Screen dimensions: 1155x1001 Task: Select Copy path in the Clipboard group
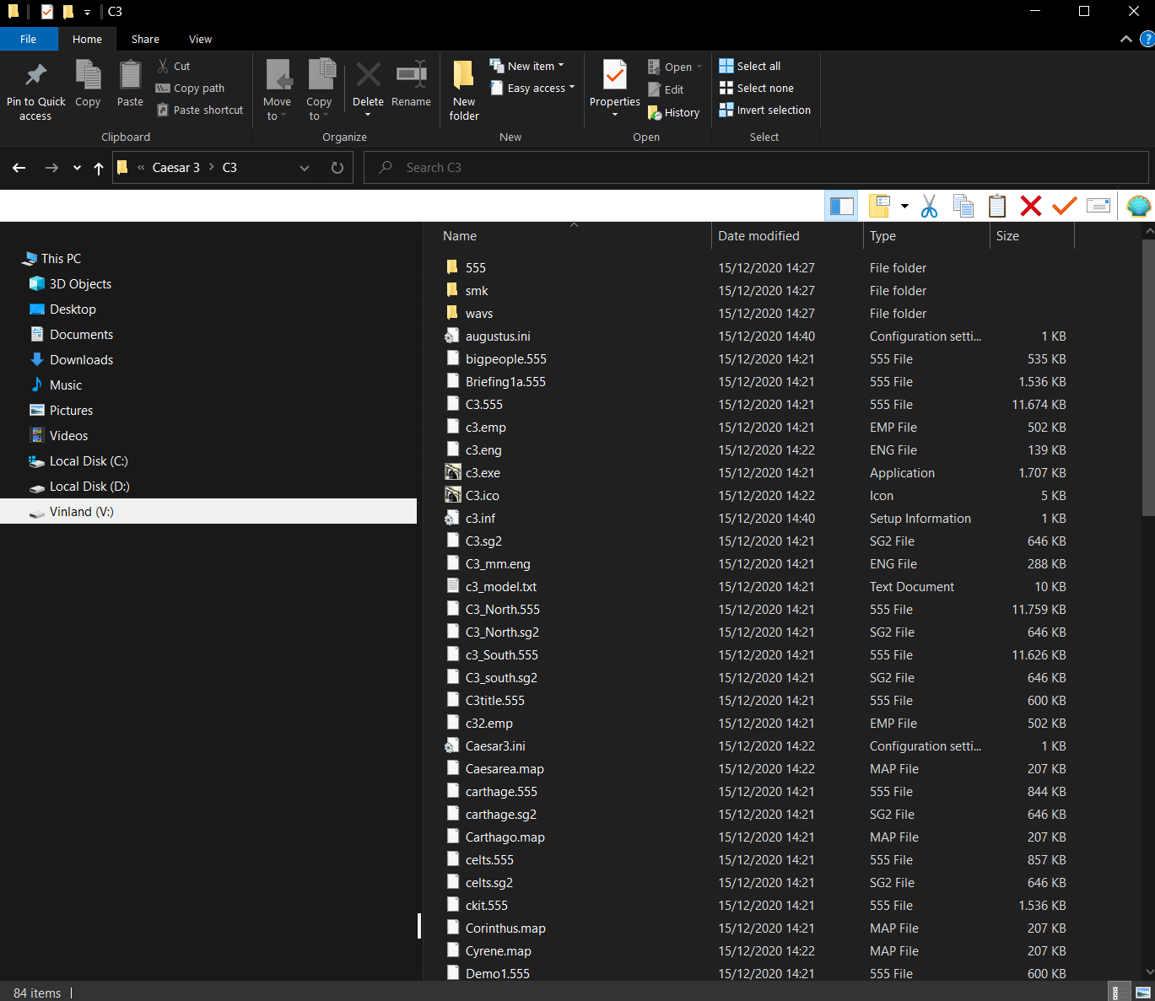(x=191, y=88)
